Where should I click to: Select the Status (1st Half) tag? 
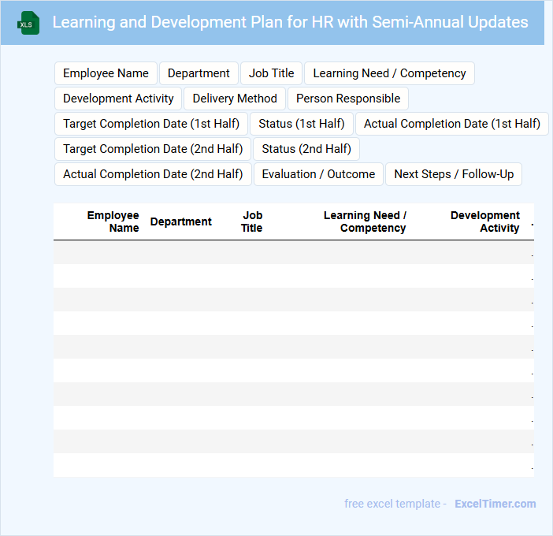click(x=302, y=124)
